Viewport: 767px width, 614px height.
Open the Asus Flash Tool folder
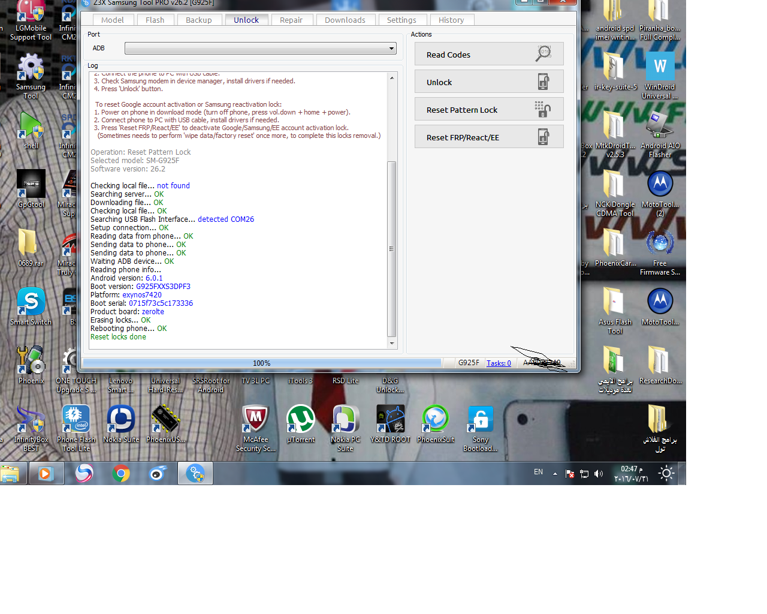coord(615,311)
